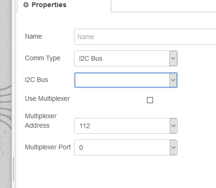Open the Comm Type combo box showing I2C Bus
Viewport: 216px width, 188px height.
(x=126, y=58)
